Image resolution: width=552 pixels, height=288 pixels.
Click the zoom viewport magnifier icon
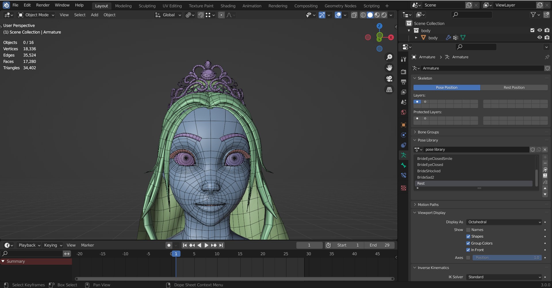coord(389,57)
